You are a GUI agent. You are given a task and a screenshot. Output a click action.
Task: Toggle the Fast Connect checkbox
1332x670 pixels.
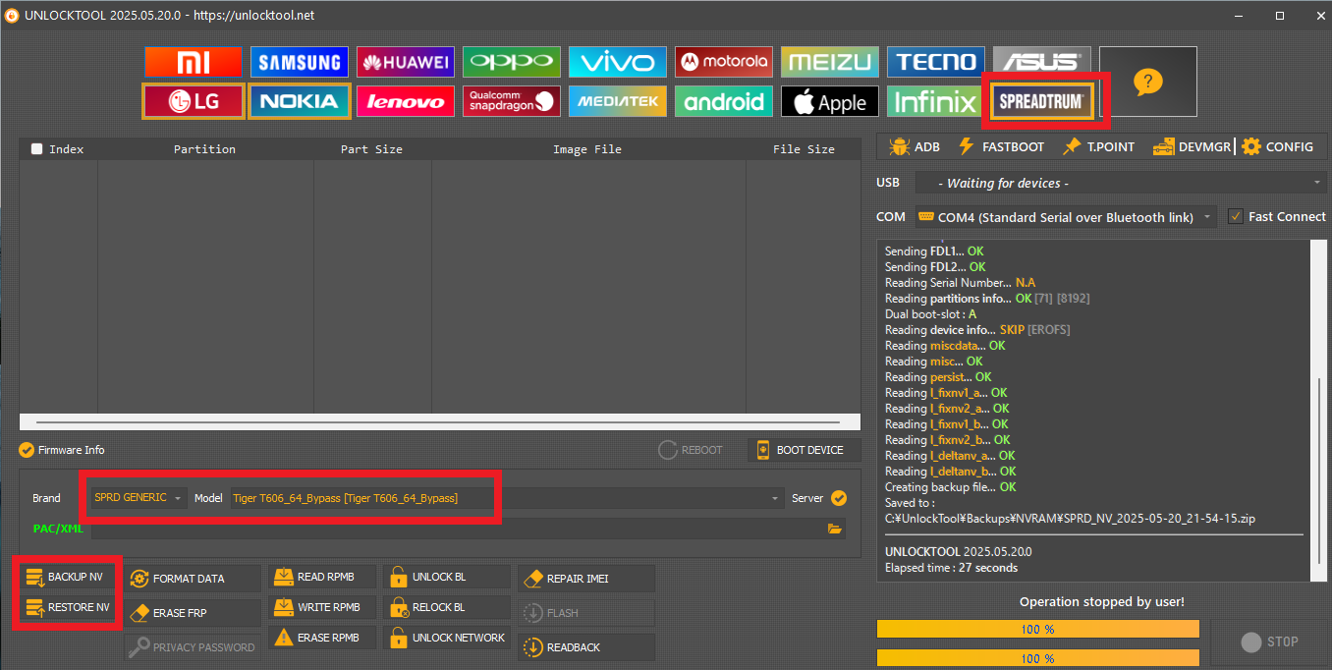point(1236,216)
